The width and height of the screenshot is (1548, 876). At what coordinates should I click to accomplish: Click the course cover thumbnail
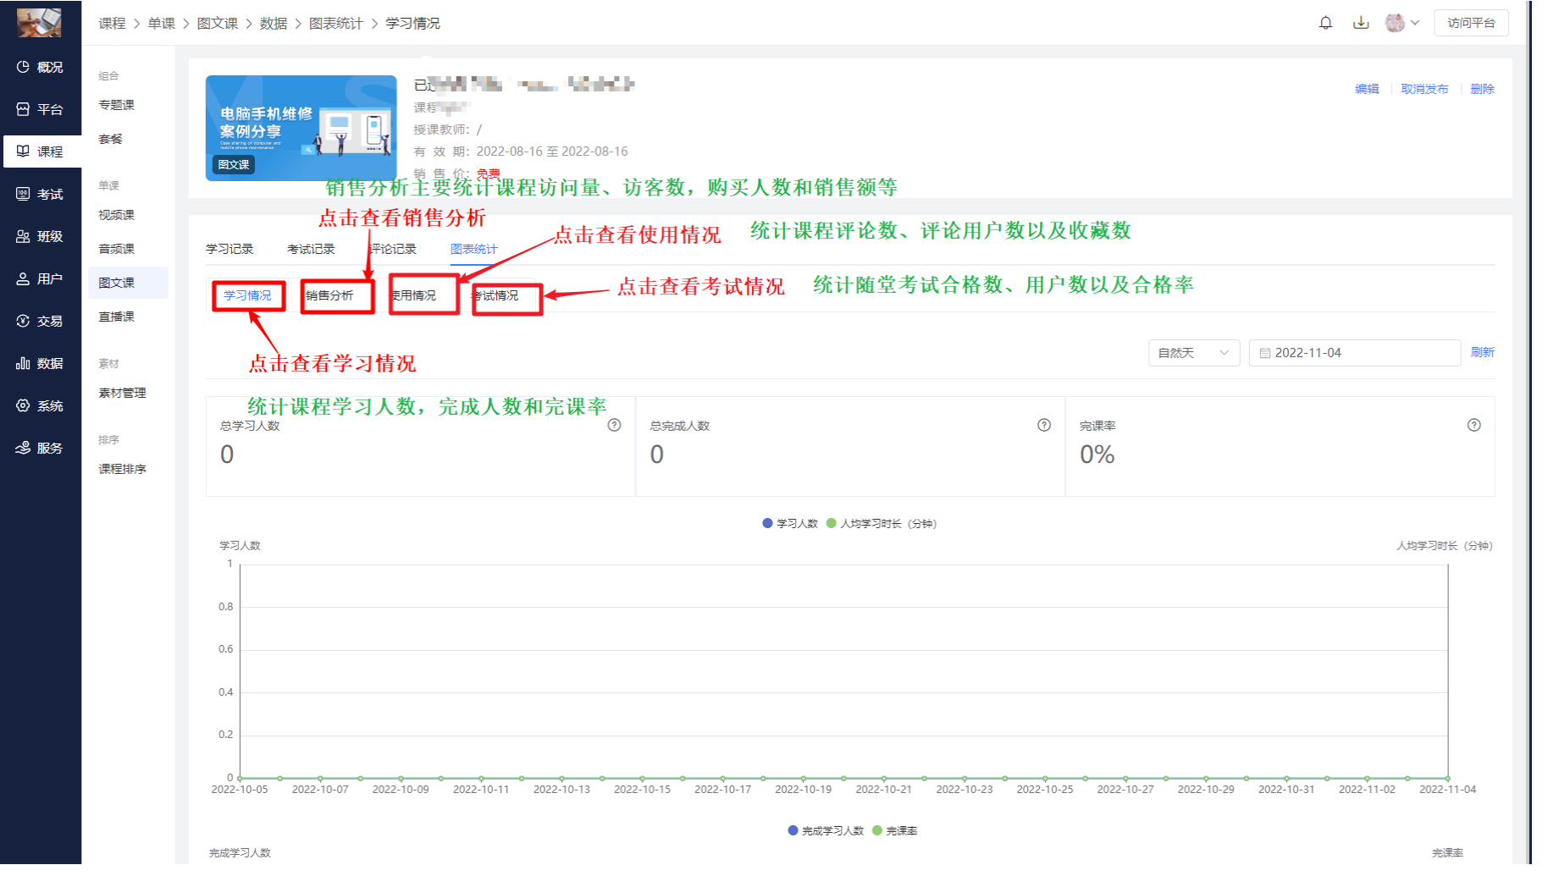301,128
